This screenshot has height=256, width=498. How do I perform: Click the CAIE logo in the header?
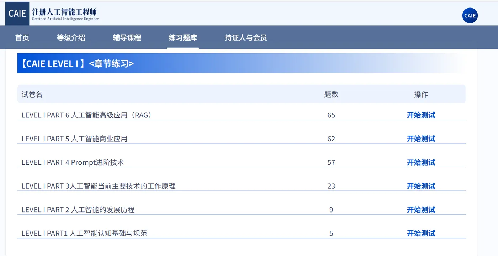[17, 14]
